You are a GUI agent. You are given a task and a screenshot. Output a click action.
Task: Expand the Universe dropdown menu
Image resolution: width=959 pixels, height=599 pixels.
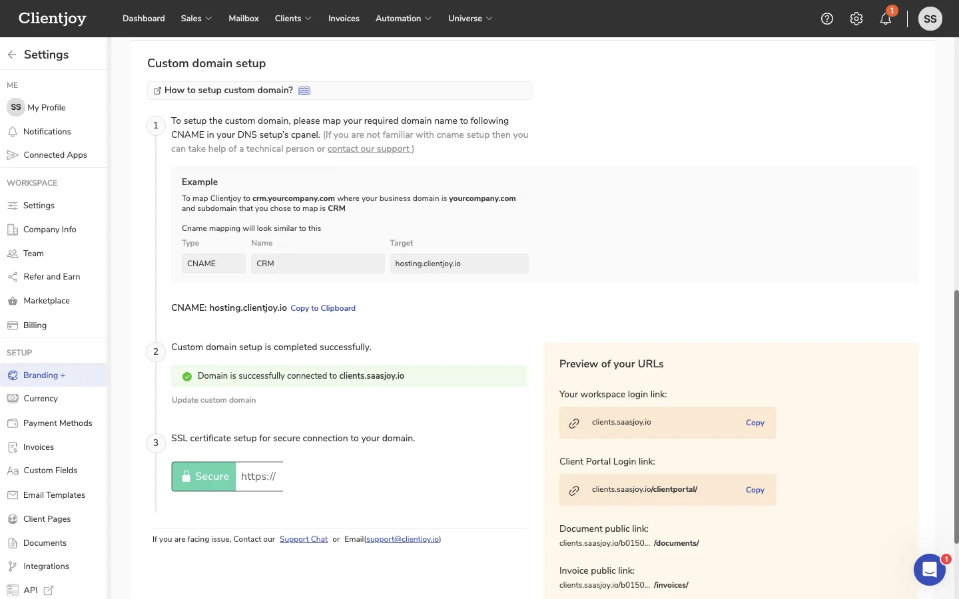click(x=470, y=19)
